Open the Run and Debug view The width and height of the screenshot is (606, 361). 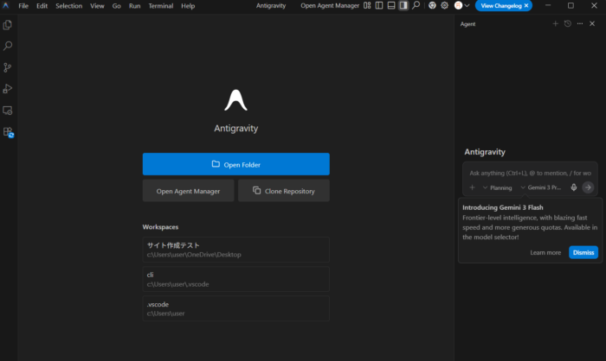coord(8,89)
